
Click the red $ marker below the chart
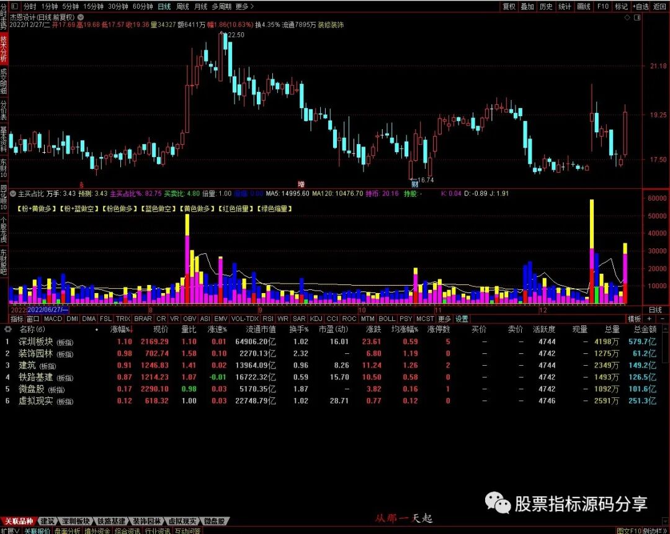pos(82,186)
